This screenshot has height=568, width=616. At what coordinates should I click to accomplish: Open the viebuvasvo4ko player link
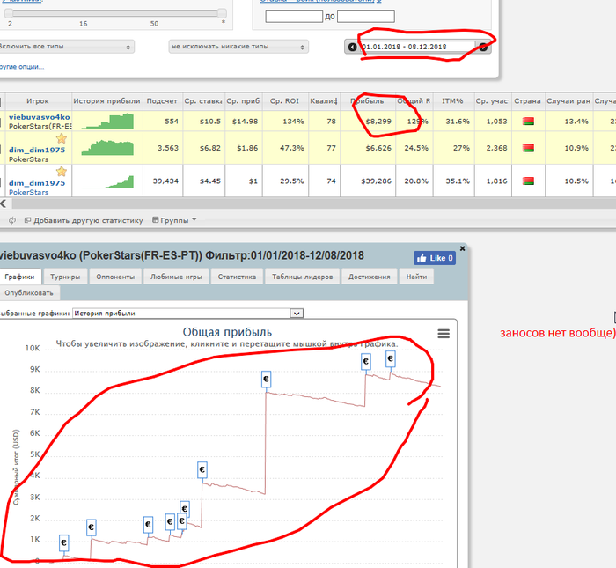40,117
